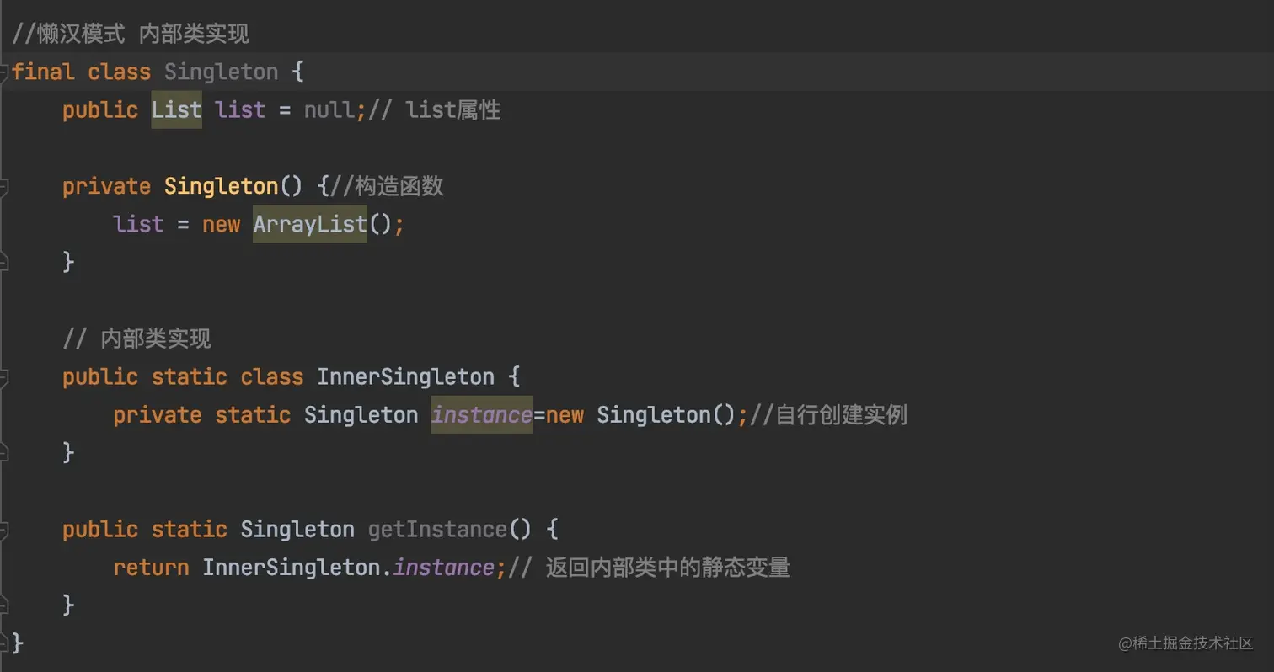Click the comment '//构造函数'
This screenshot has width=1274, height=672.
tap(387, 186)
